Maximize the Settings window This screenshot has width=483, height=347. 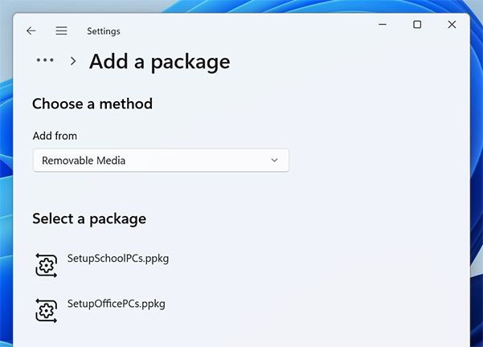point(417,25)
